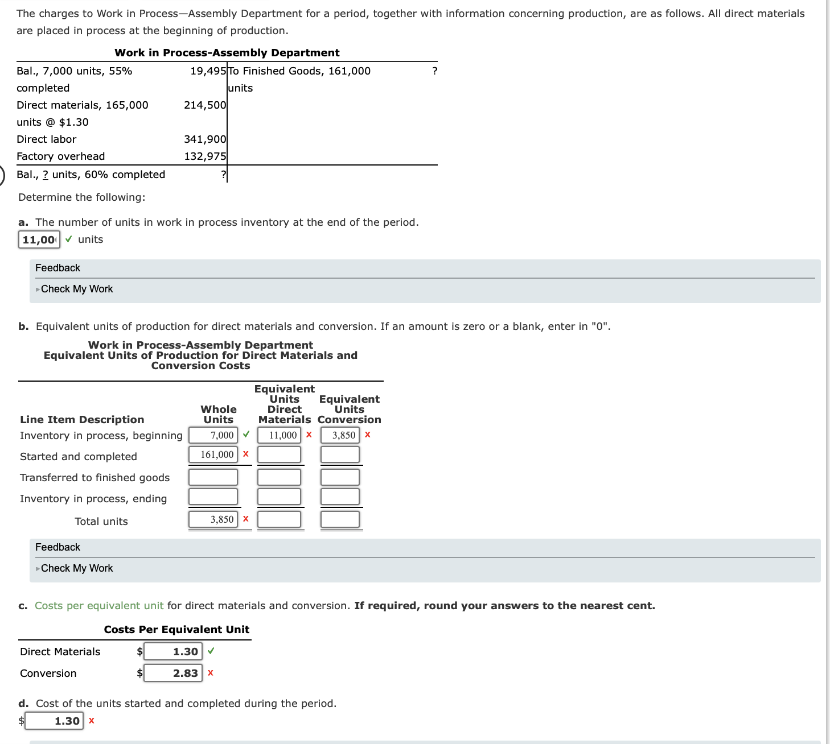Screen dimensions: 830x744
Task: Click the red X beside beginning inventory conversion 3,850
Action: pos(367,435)
